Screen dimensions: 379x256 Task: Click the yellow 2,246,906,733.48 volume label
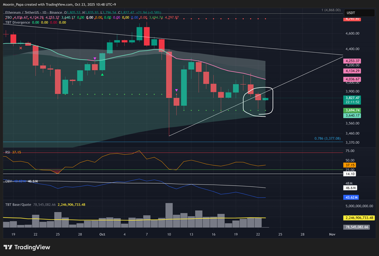358,218
